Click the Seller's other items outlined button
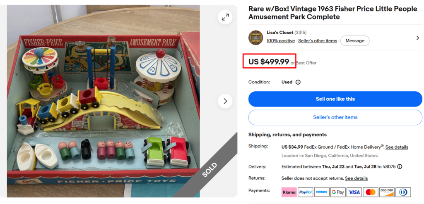Screen dimensions: 424x204 coord(335,117)
